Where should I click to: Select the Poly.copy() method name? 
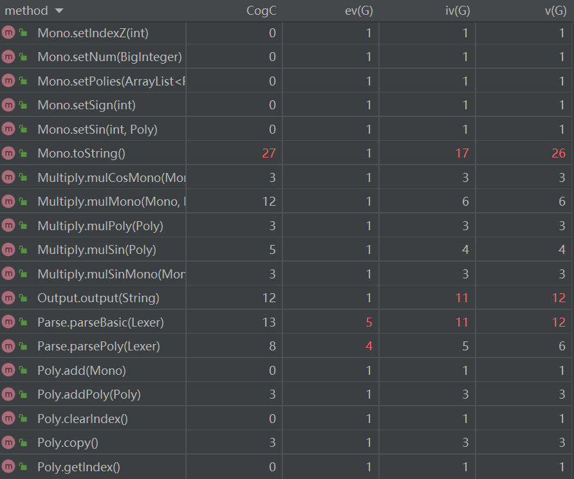tap(68, 442)
